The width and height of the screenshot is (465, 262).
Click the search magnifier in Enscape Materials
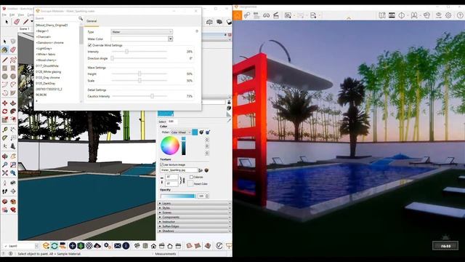81,18
